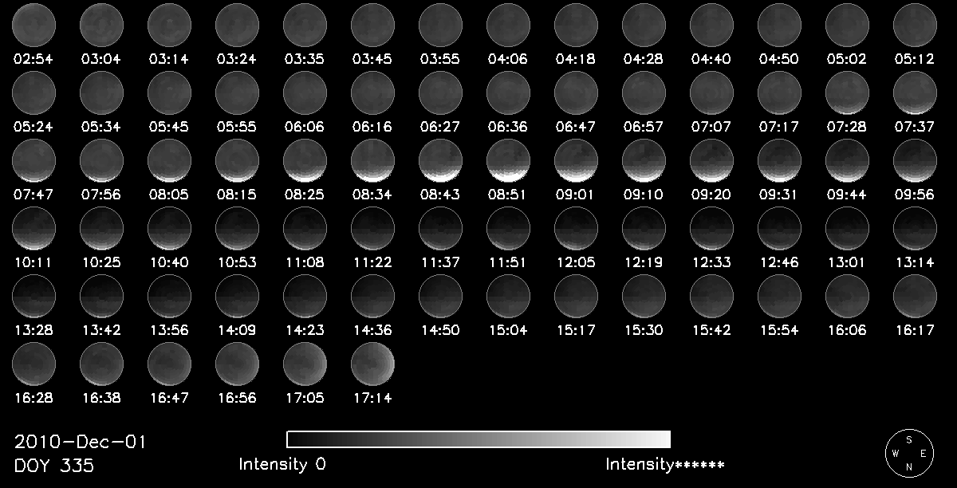Open the brightest disk image at 08:51
Image resolution: width=957 pixels, height=488 pixels.
pos(509,160)
